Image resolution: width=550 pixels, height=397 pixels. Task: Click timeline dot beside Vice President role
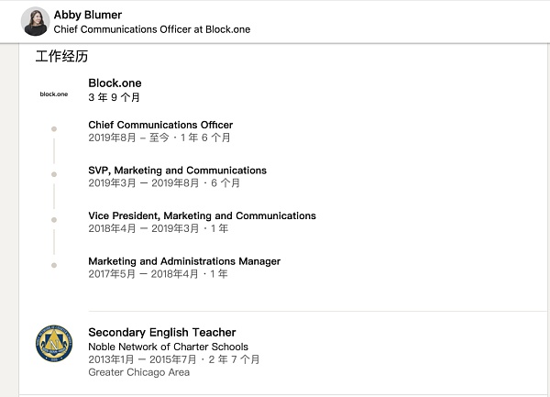(x=54, y=220)
